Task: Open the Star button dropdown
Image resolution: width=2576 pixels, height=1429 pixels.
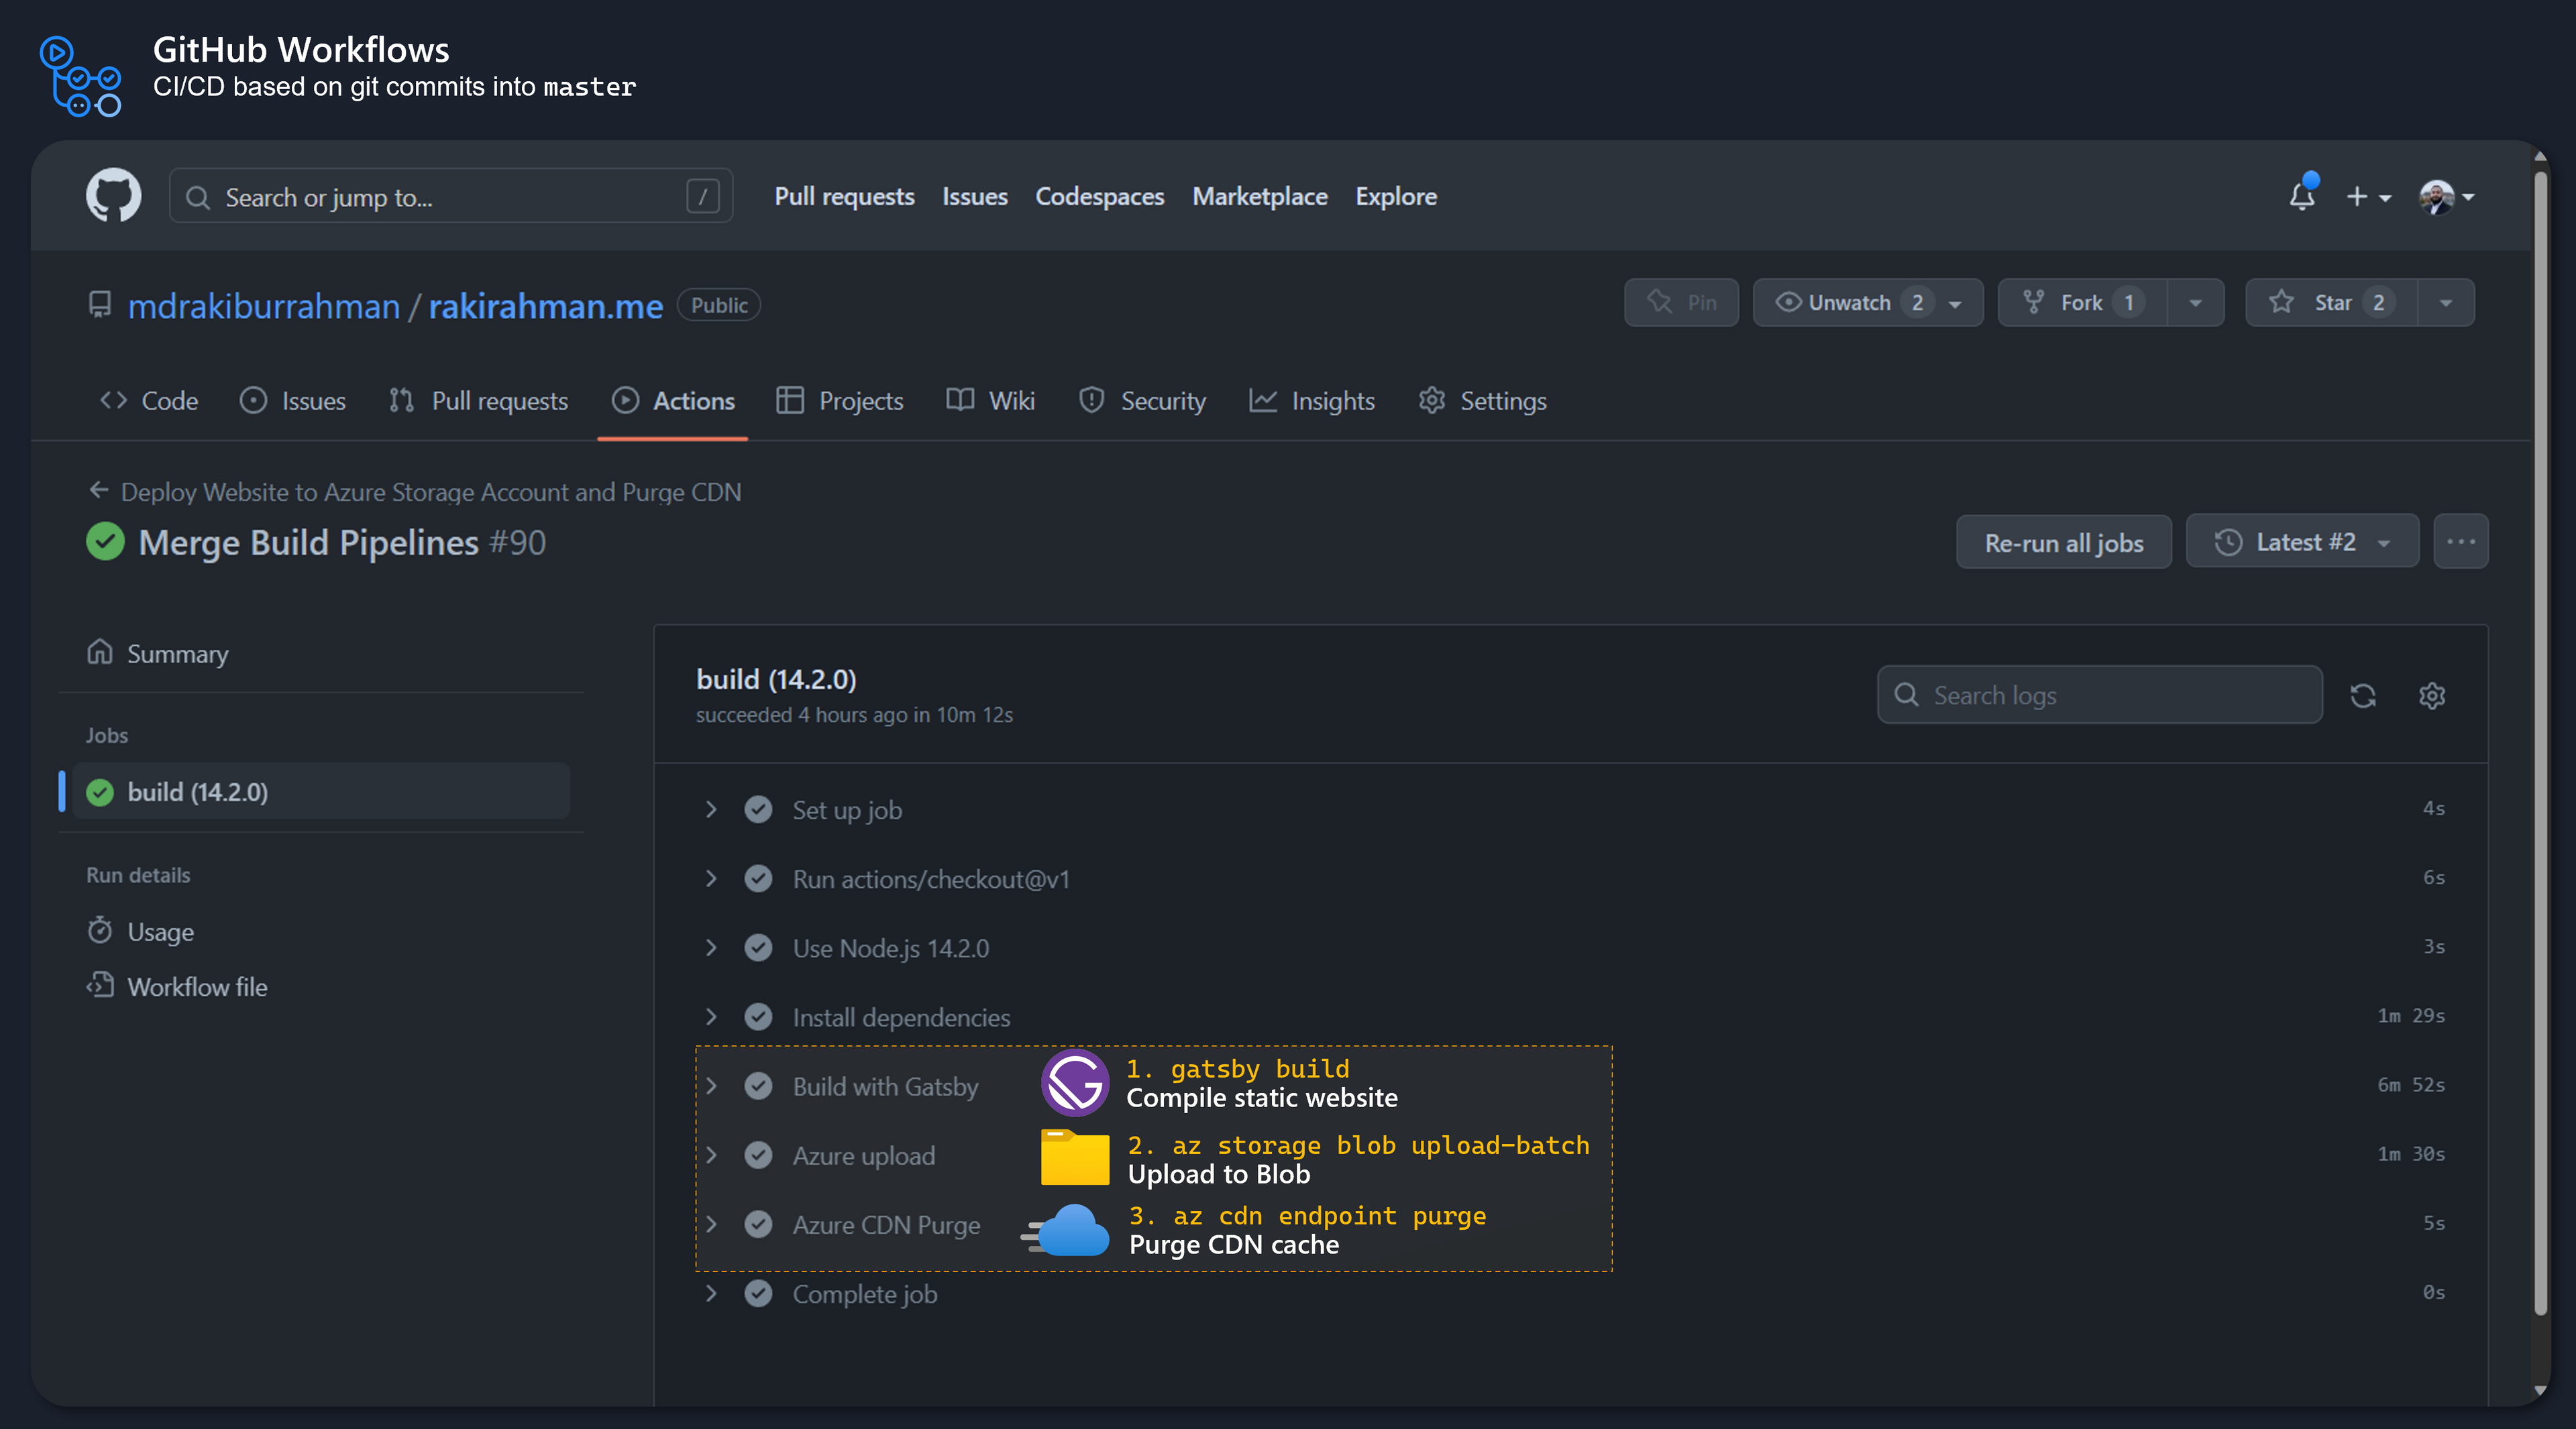Action: [2446, 302]
